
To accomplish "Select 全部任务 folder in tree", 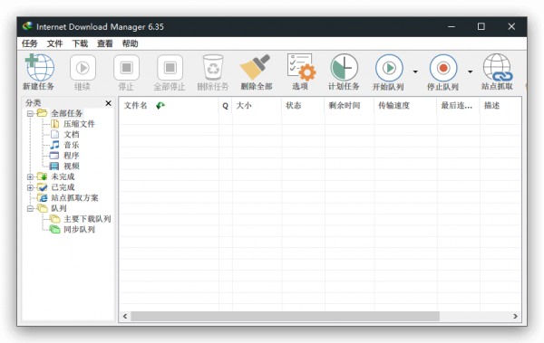I will point(66,113).
